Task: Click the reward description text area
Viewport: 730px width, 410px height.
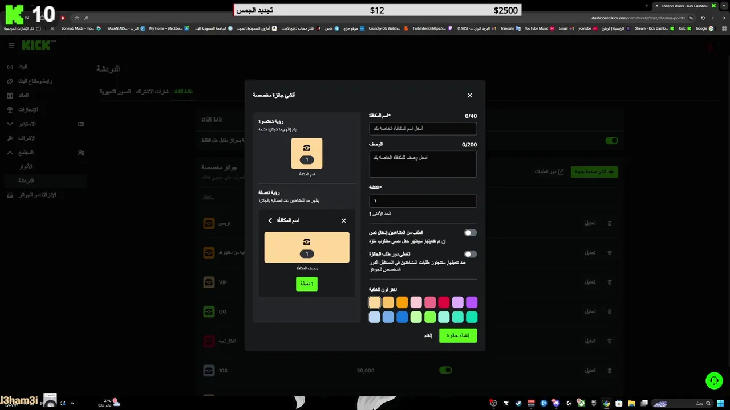Action: pos(423,164)
